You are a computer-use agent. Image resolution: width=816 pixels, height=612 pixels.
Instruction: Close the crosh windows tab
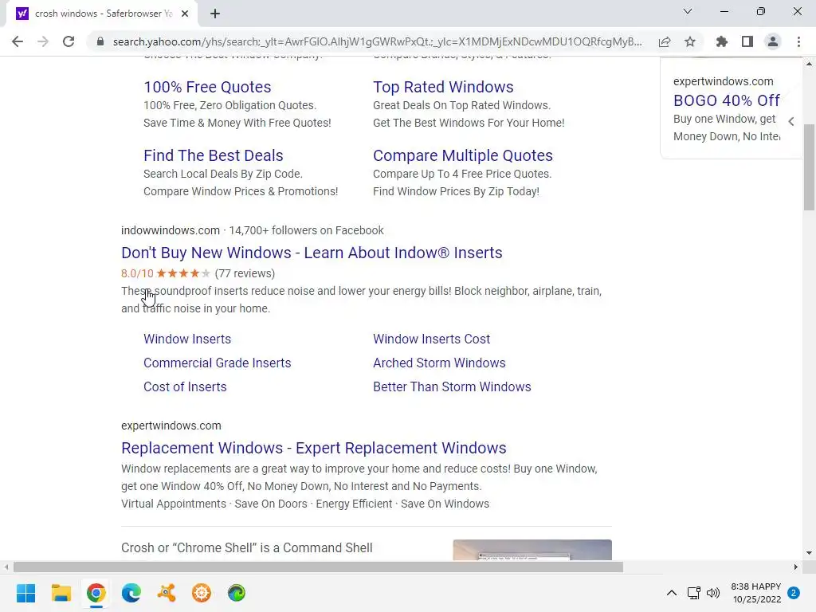click(x=185, y=14)
